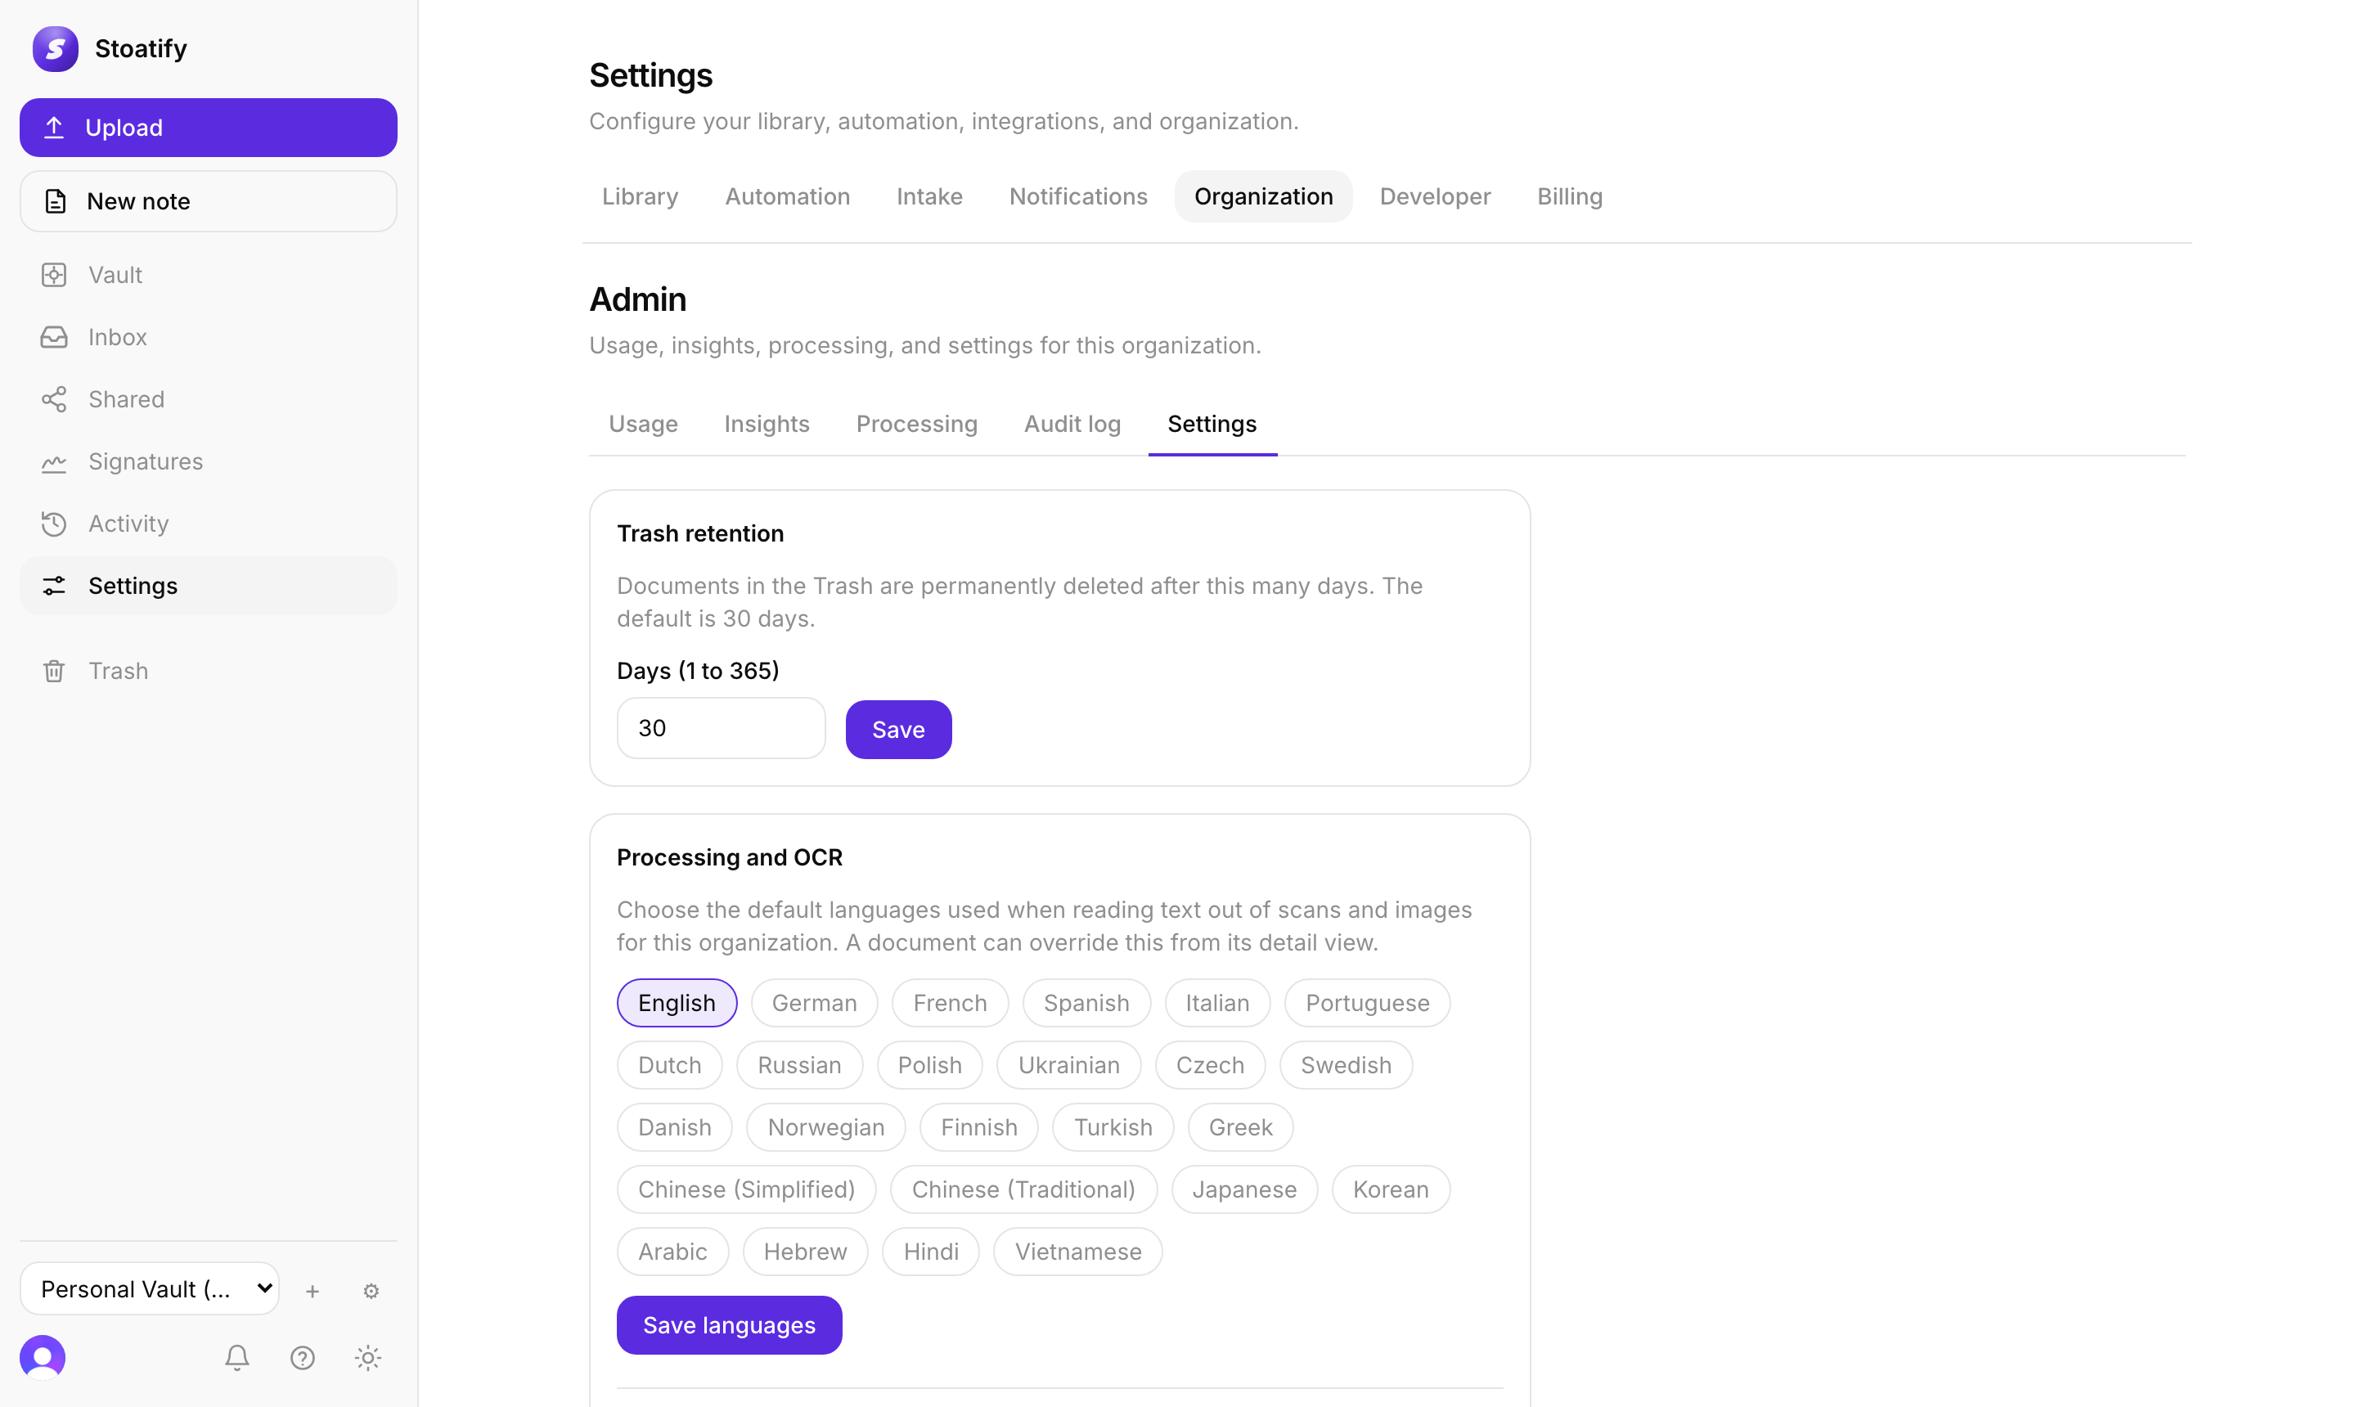Expand the Personal Vault selector
The height and width of the screenshot is (1407, 2356).
click(150, 1289)
